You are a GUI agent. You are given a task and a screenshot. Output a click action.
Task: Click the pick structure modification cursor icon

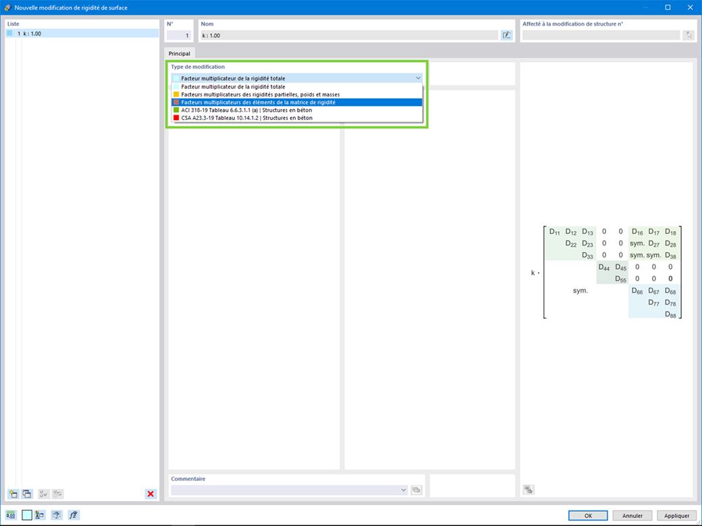tap(688, 35)
